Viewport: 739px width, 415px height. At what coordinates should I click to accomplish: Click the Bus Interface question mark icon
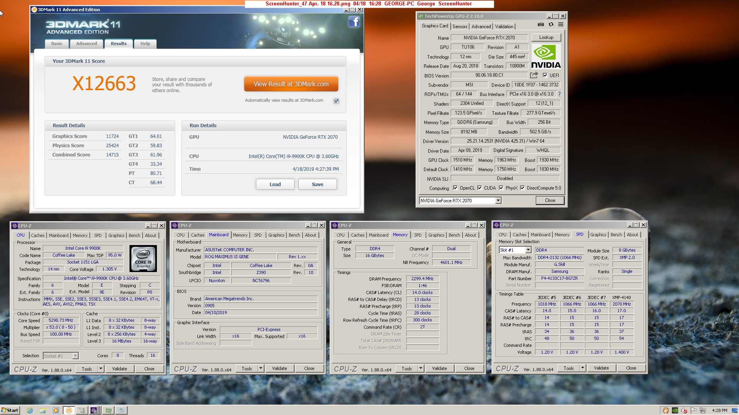(x=559, y=94)
